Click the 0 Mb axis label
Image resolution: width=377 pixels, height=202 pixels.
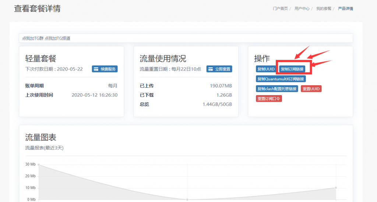pos(31,199)
